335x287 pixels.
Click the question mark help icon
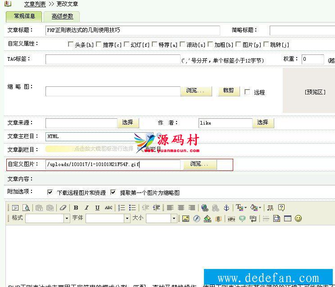point(281,208)
